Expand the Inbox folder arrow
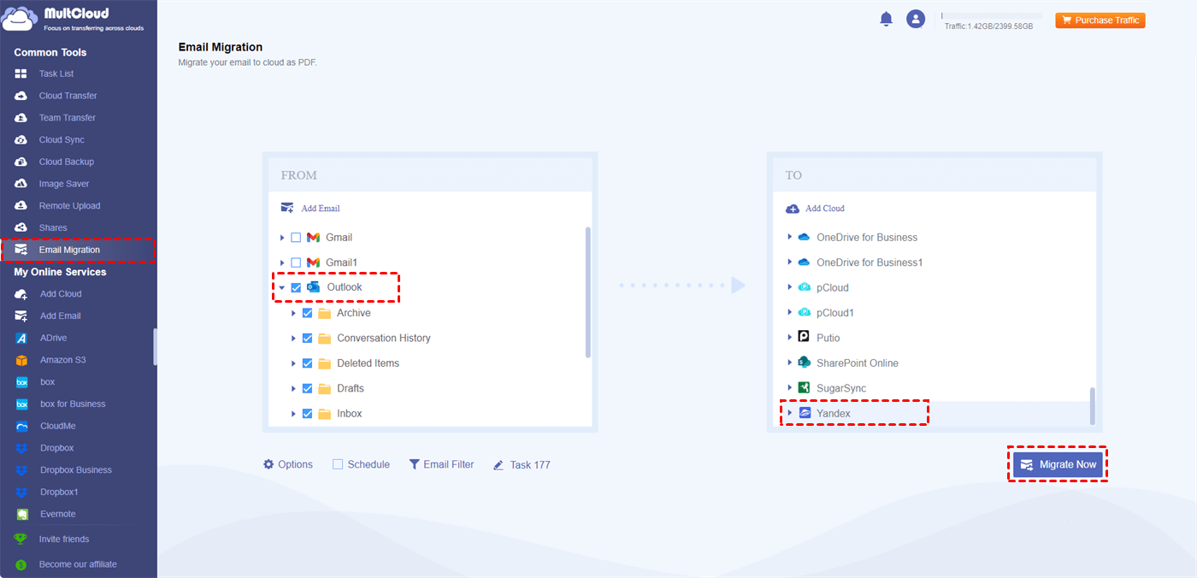This screenshot has height=578, width=1197. coord(293,414)
